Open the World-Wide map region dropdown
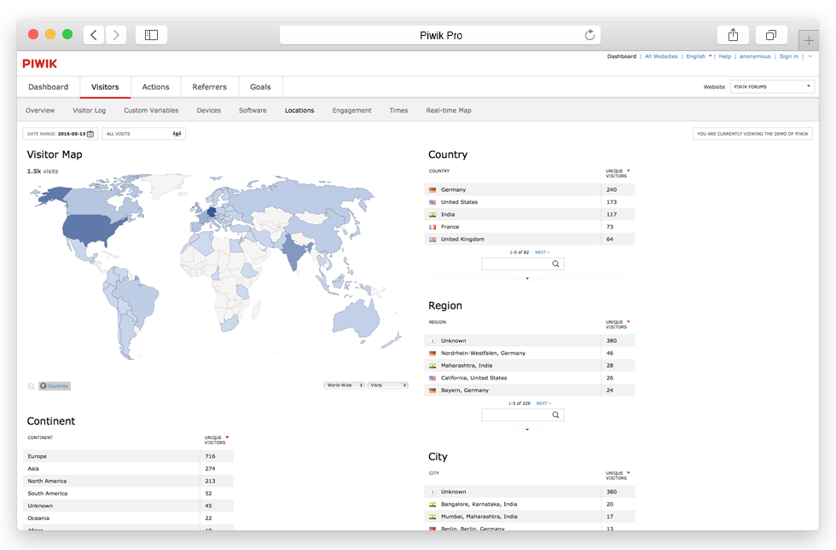 (x=344, y=385)
